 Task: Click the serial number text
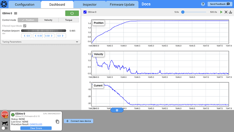52,114
